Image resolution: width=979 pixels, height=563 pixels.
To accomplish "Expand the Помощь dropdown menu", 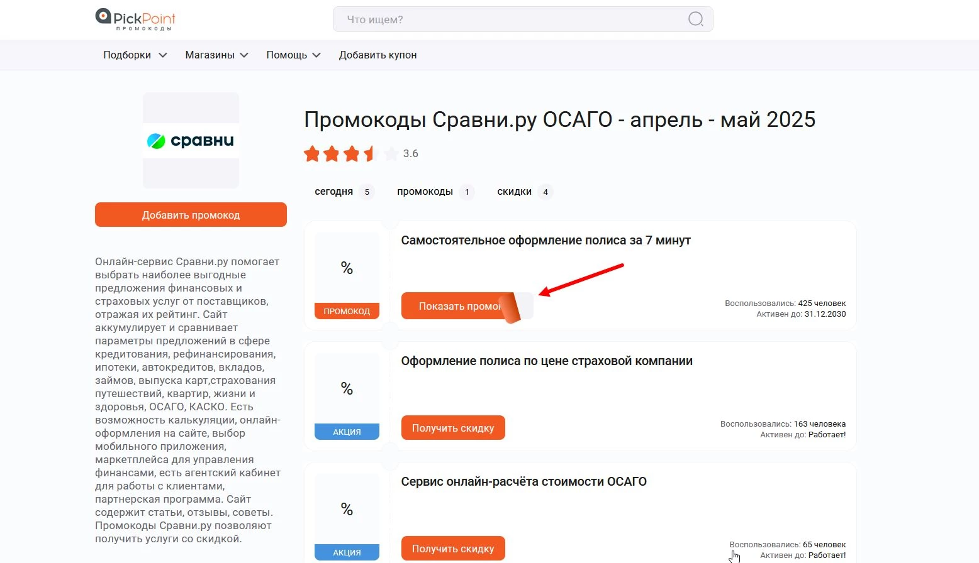I will coord(293,55).
